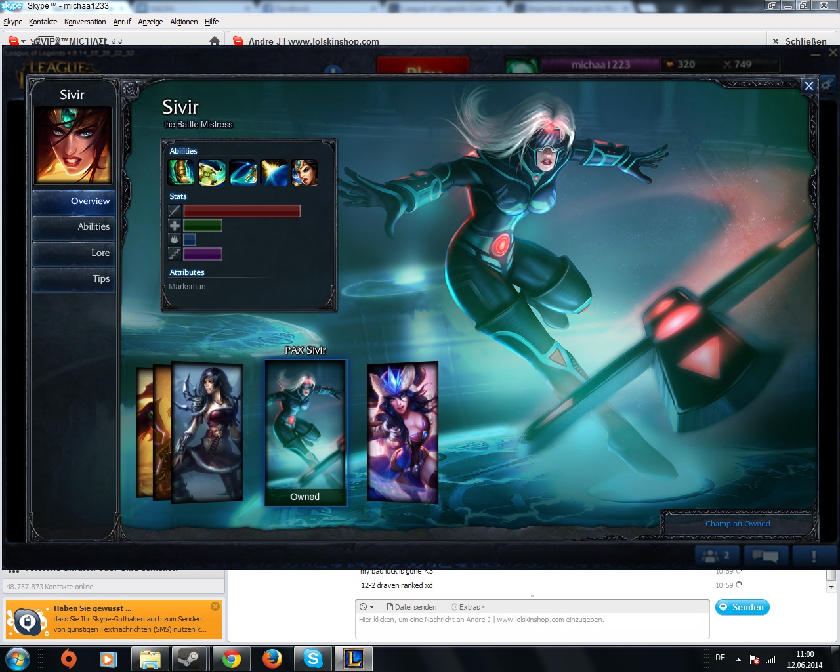Image resolution: width=840 pixels, height=672 pixels.
Task: Switch to the Abilities tab
Action: tap(73, 227)
